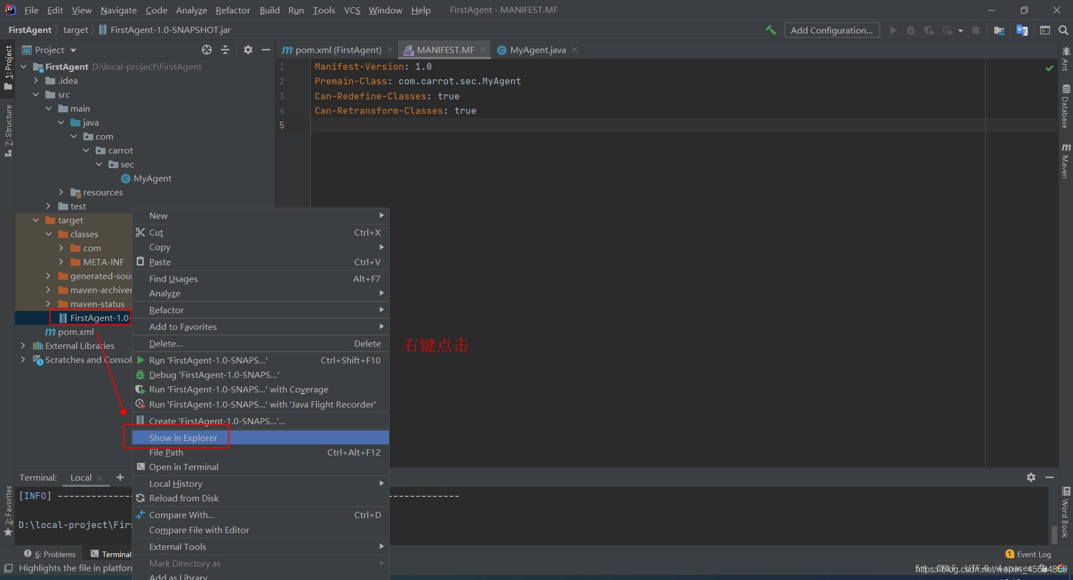The height and width of the screenshot is (580, 1073).
Task: Open terminal panel settings gear
Action: tap(1031, 477)
